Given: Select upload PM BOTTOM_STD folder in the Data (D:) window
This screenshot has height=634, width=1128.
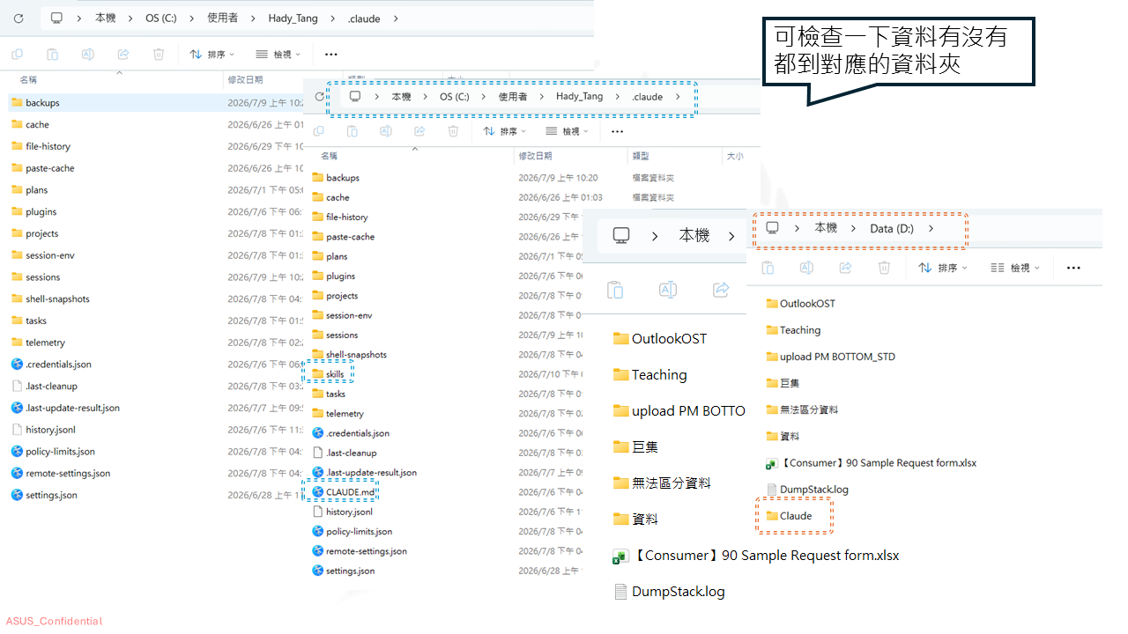Looking at the screenshot, I should [x=830, y=357].
